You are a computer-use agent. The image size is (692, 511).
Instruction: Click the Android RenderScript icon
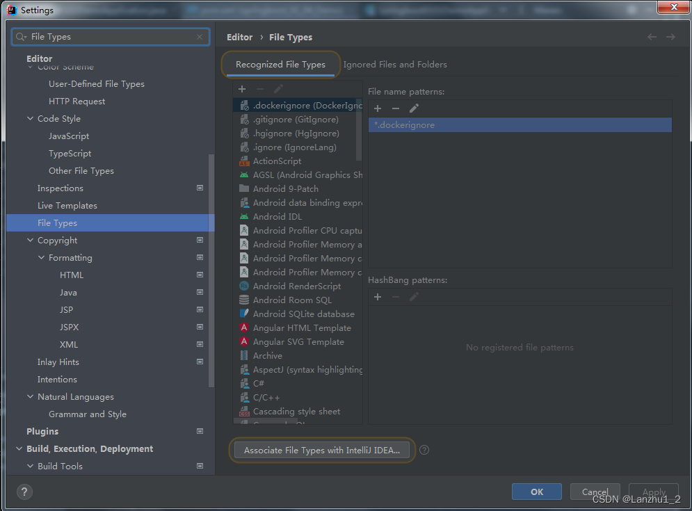[x=244, y=286]
